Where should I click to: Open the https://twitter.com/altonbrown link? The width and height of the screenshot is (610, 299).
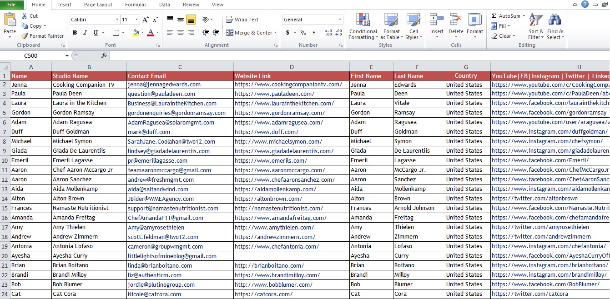pyautogui.click(x=534, y=198)
